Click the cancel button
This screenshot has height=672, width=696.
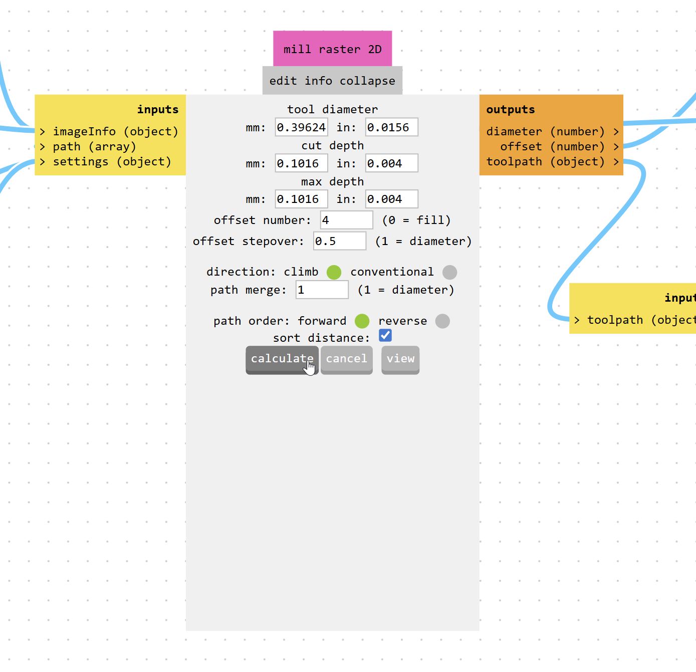click(347, 359)
